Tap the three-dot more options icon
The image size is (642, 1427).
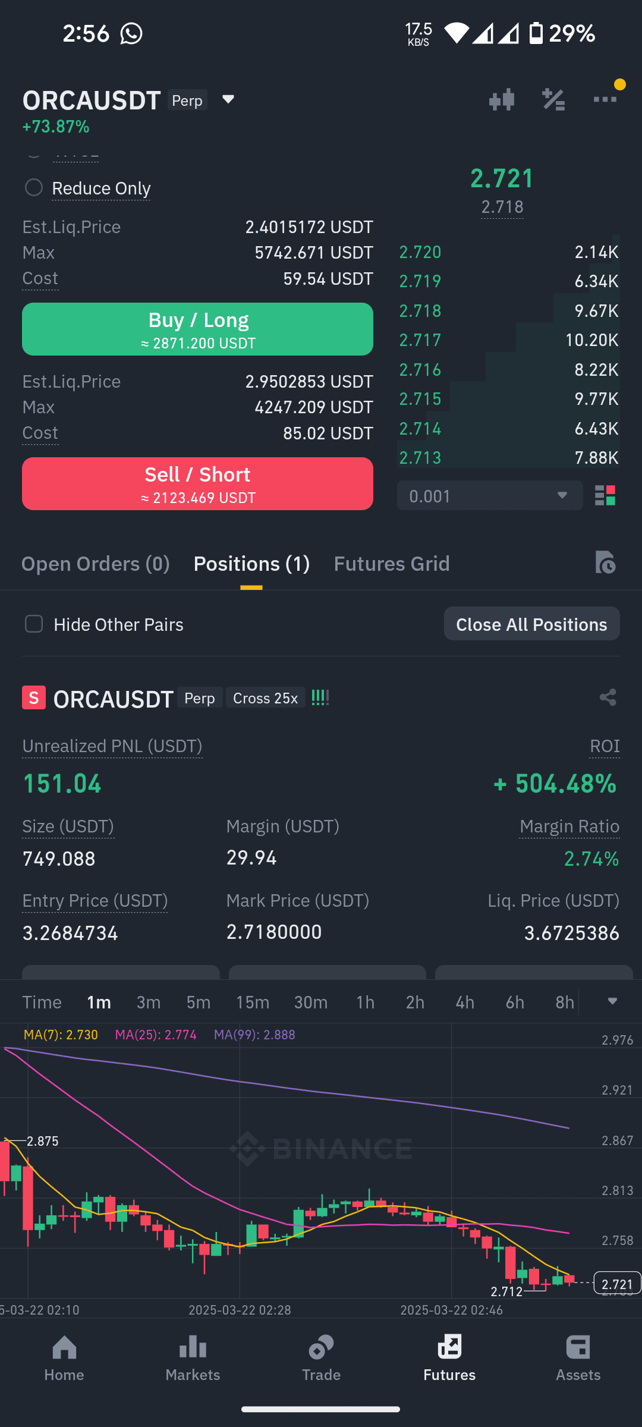coord(605,99)
